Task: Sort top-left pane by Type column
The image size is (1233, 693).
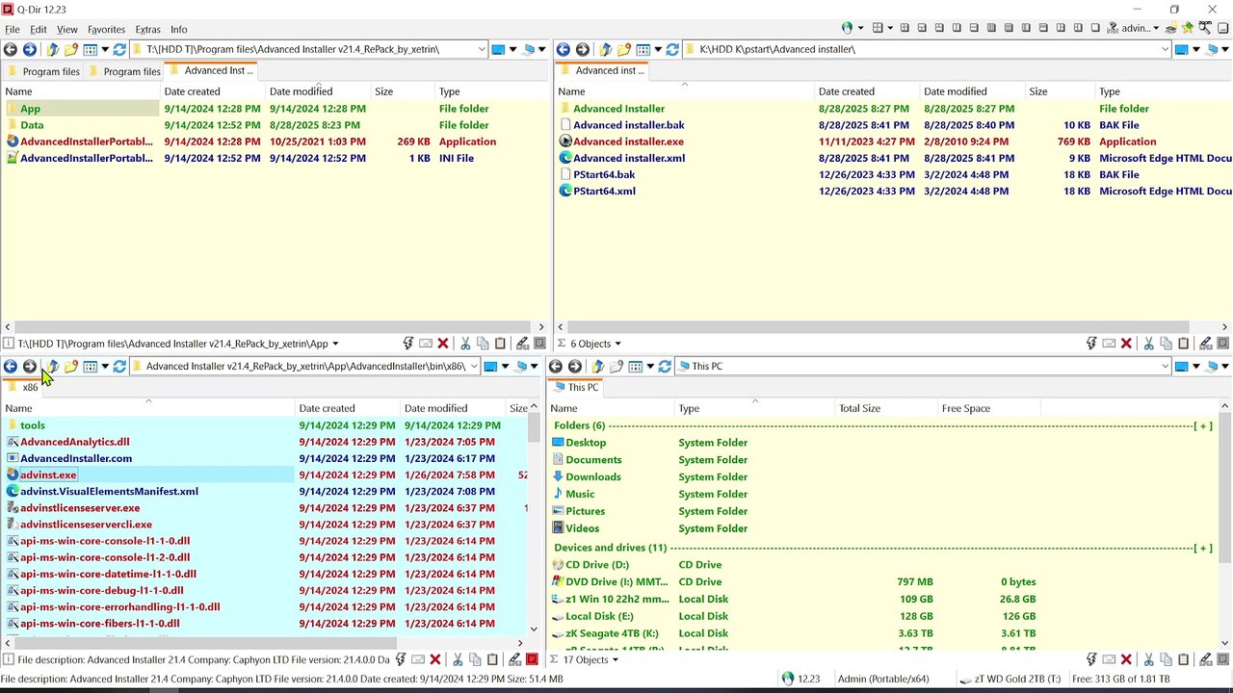Action: click(x=490, y=91)
